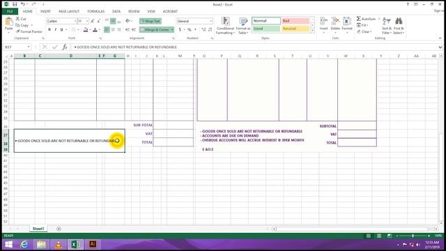
Task: Switch to the INSERT tab
Action: tap(45, 11)
